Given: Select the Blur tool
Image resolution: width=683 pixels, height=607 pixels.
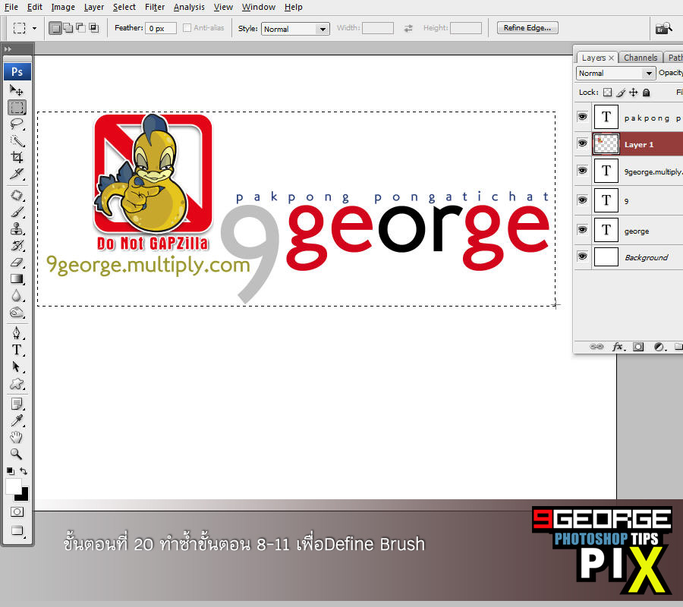Looking at the screenshot, I should point(17,296).
